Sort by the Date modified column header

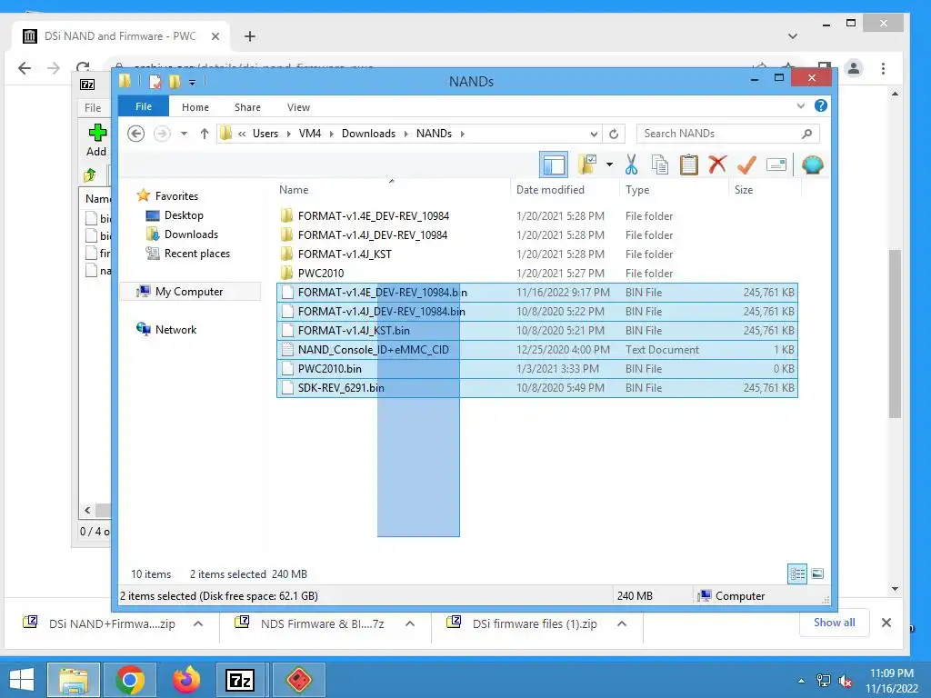[565, 190]
